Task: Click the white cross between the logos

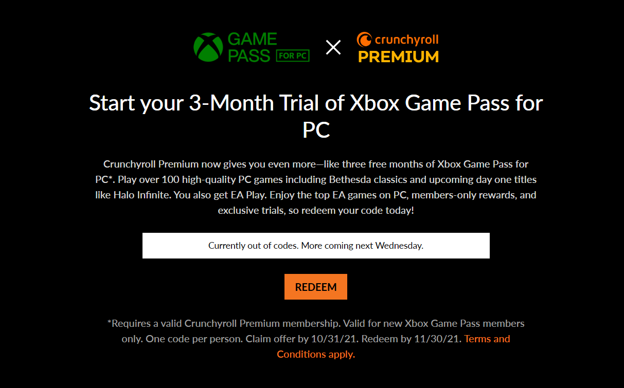Action: [x=333, y=48]
